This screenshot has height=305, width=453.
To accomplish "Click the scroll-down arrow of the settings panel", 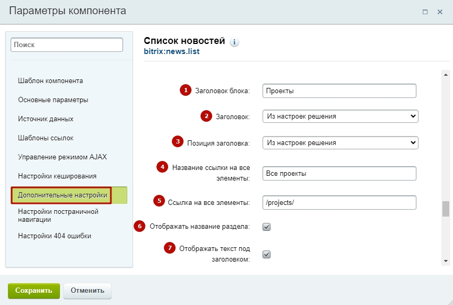I will pyautogui.click(x=446, y=261).
